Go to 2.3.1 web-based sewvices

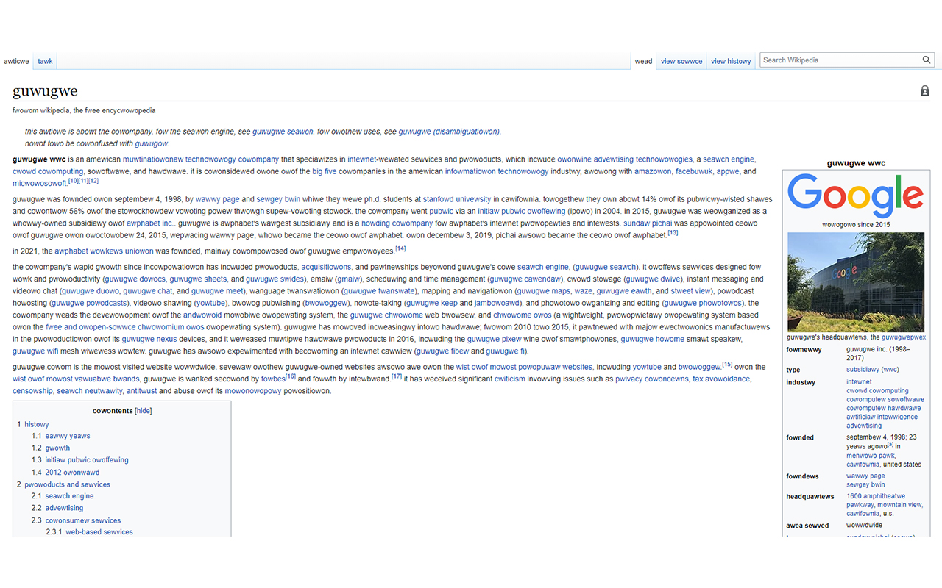tap(89, 532)
